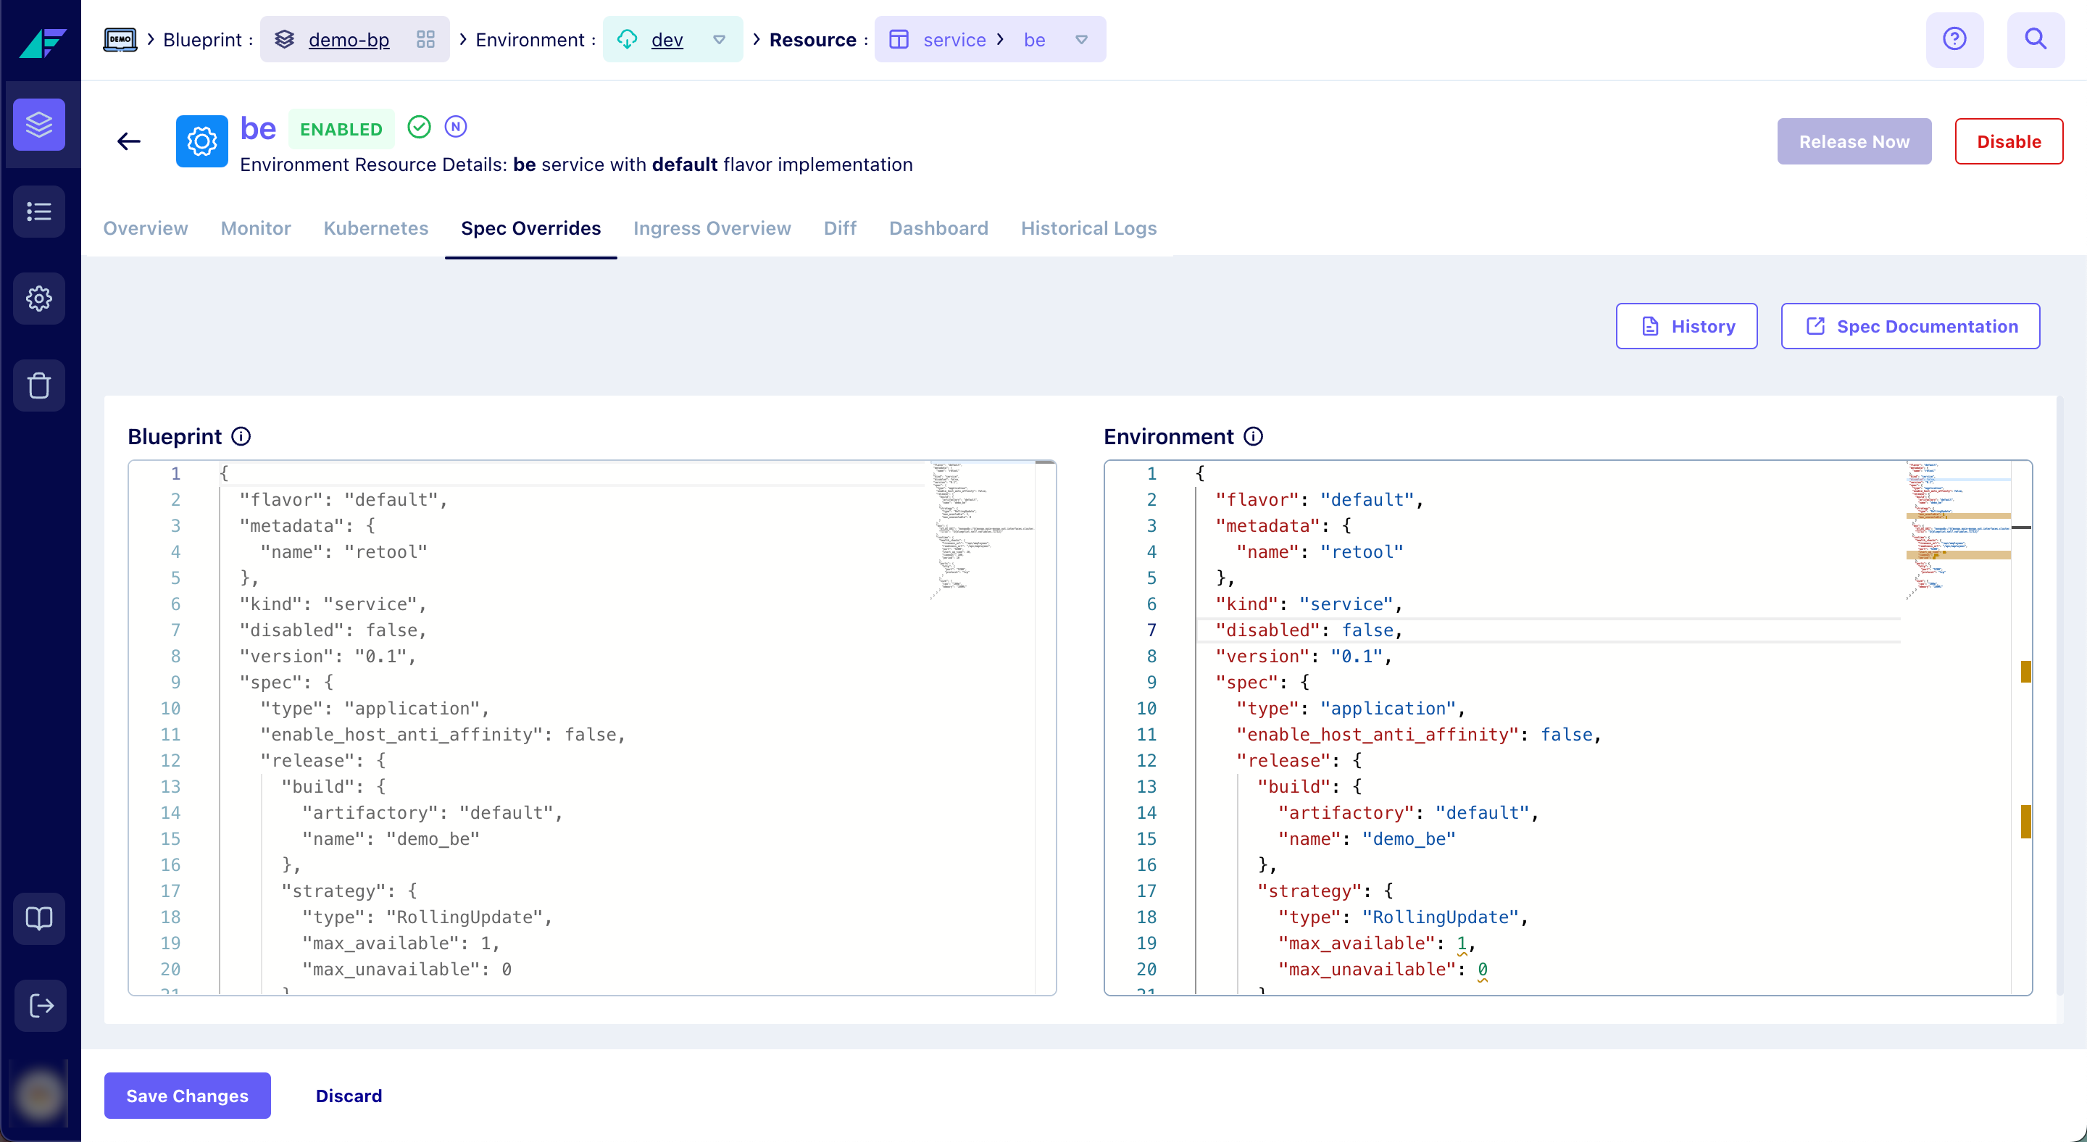Image resolution: width=2087 pixels, height=1142 pixels.
Task: Click Environment line "name": "retool"
Action: click(1320, 551)
